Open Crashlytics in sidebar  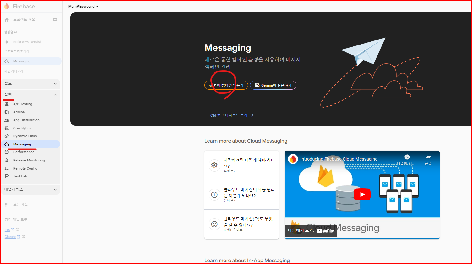click(30, 128)
